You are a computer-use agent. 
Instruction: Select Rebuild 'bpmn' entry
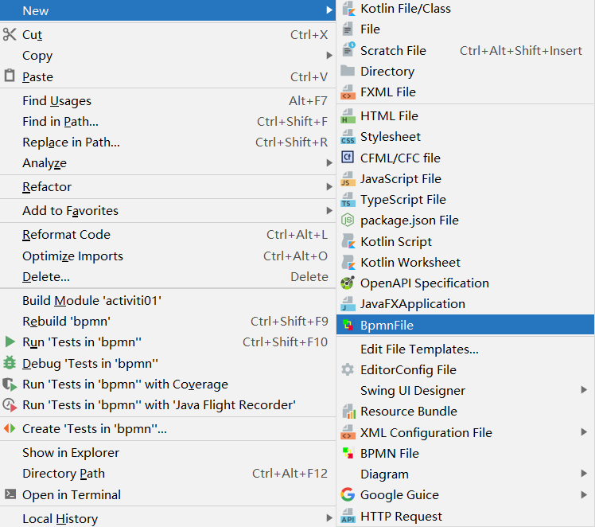click(168, 321)
